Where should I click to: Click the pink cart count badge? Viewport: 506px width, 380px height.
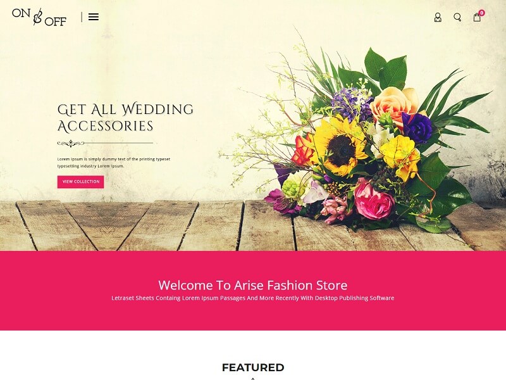point(482,13)
